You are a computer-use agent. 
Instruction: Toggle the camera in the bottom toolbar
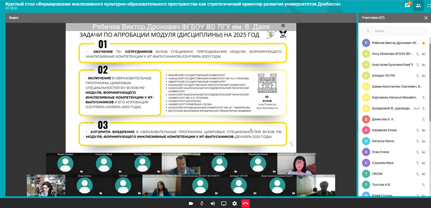point(191,203)
